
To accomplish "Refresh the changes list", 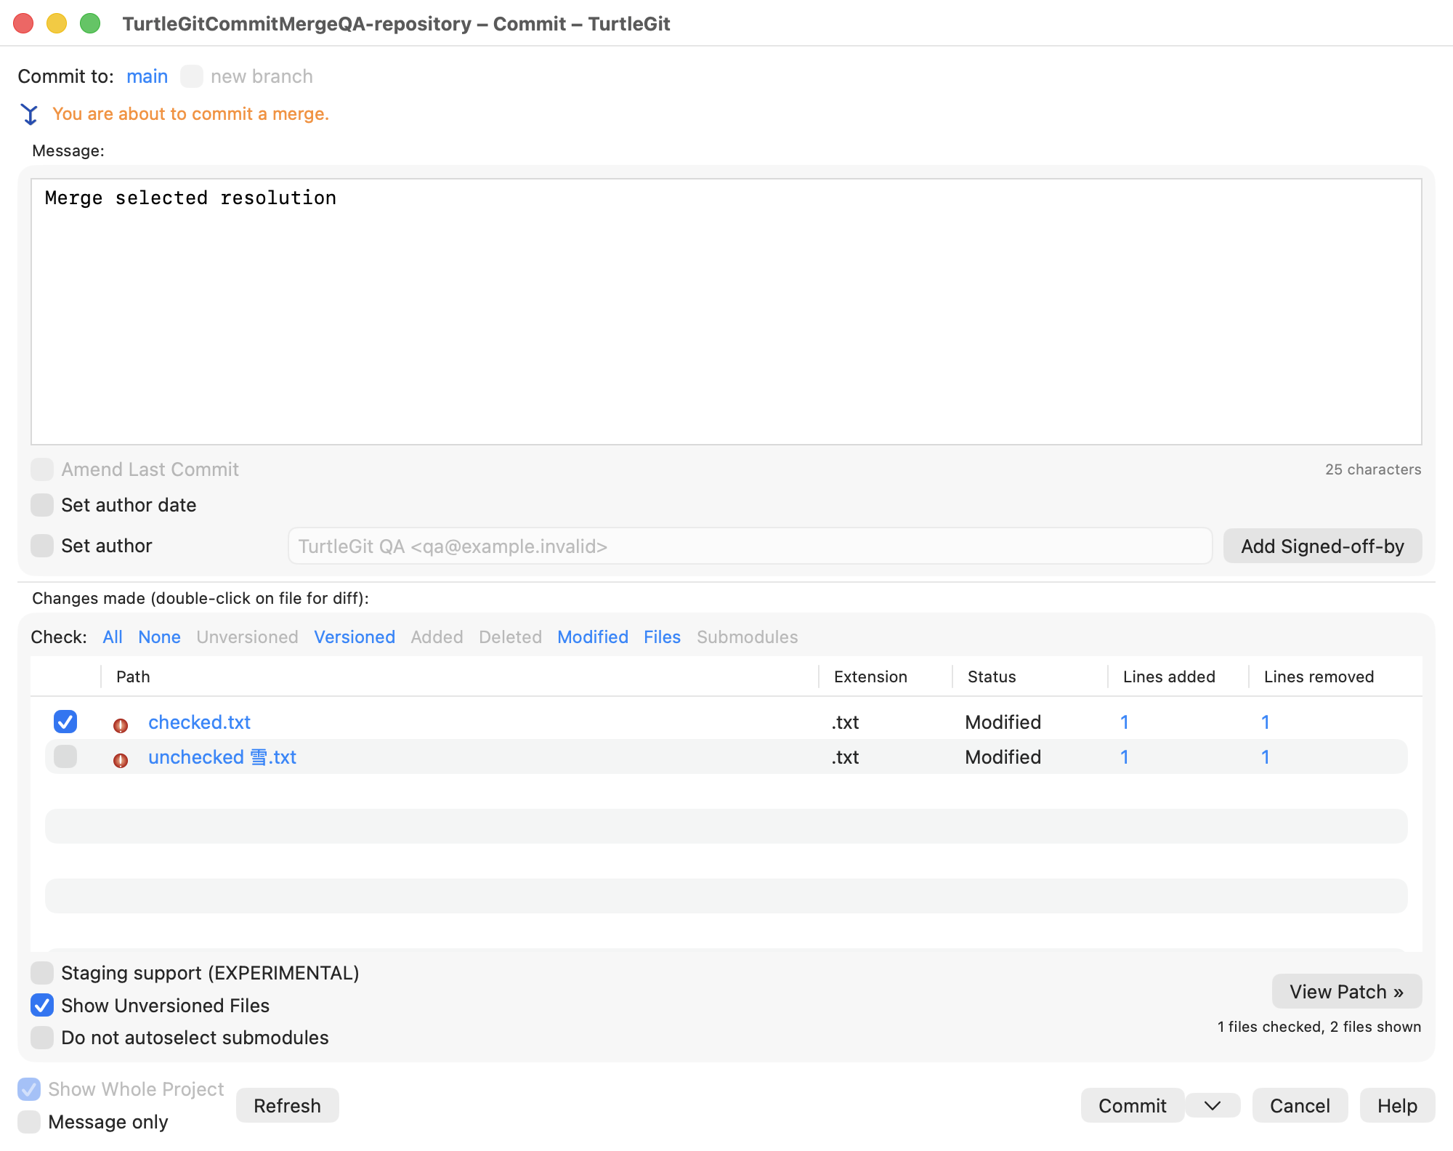I will tap(287, 1106).
